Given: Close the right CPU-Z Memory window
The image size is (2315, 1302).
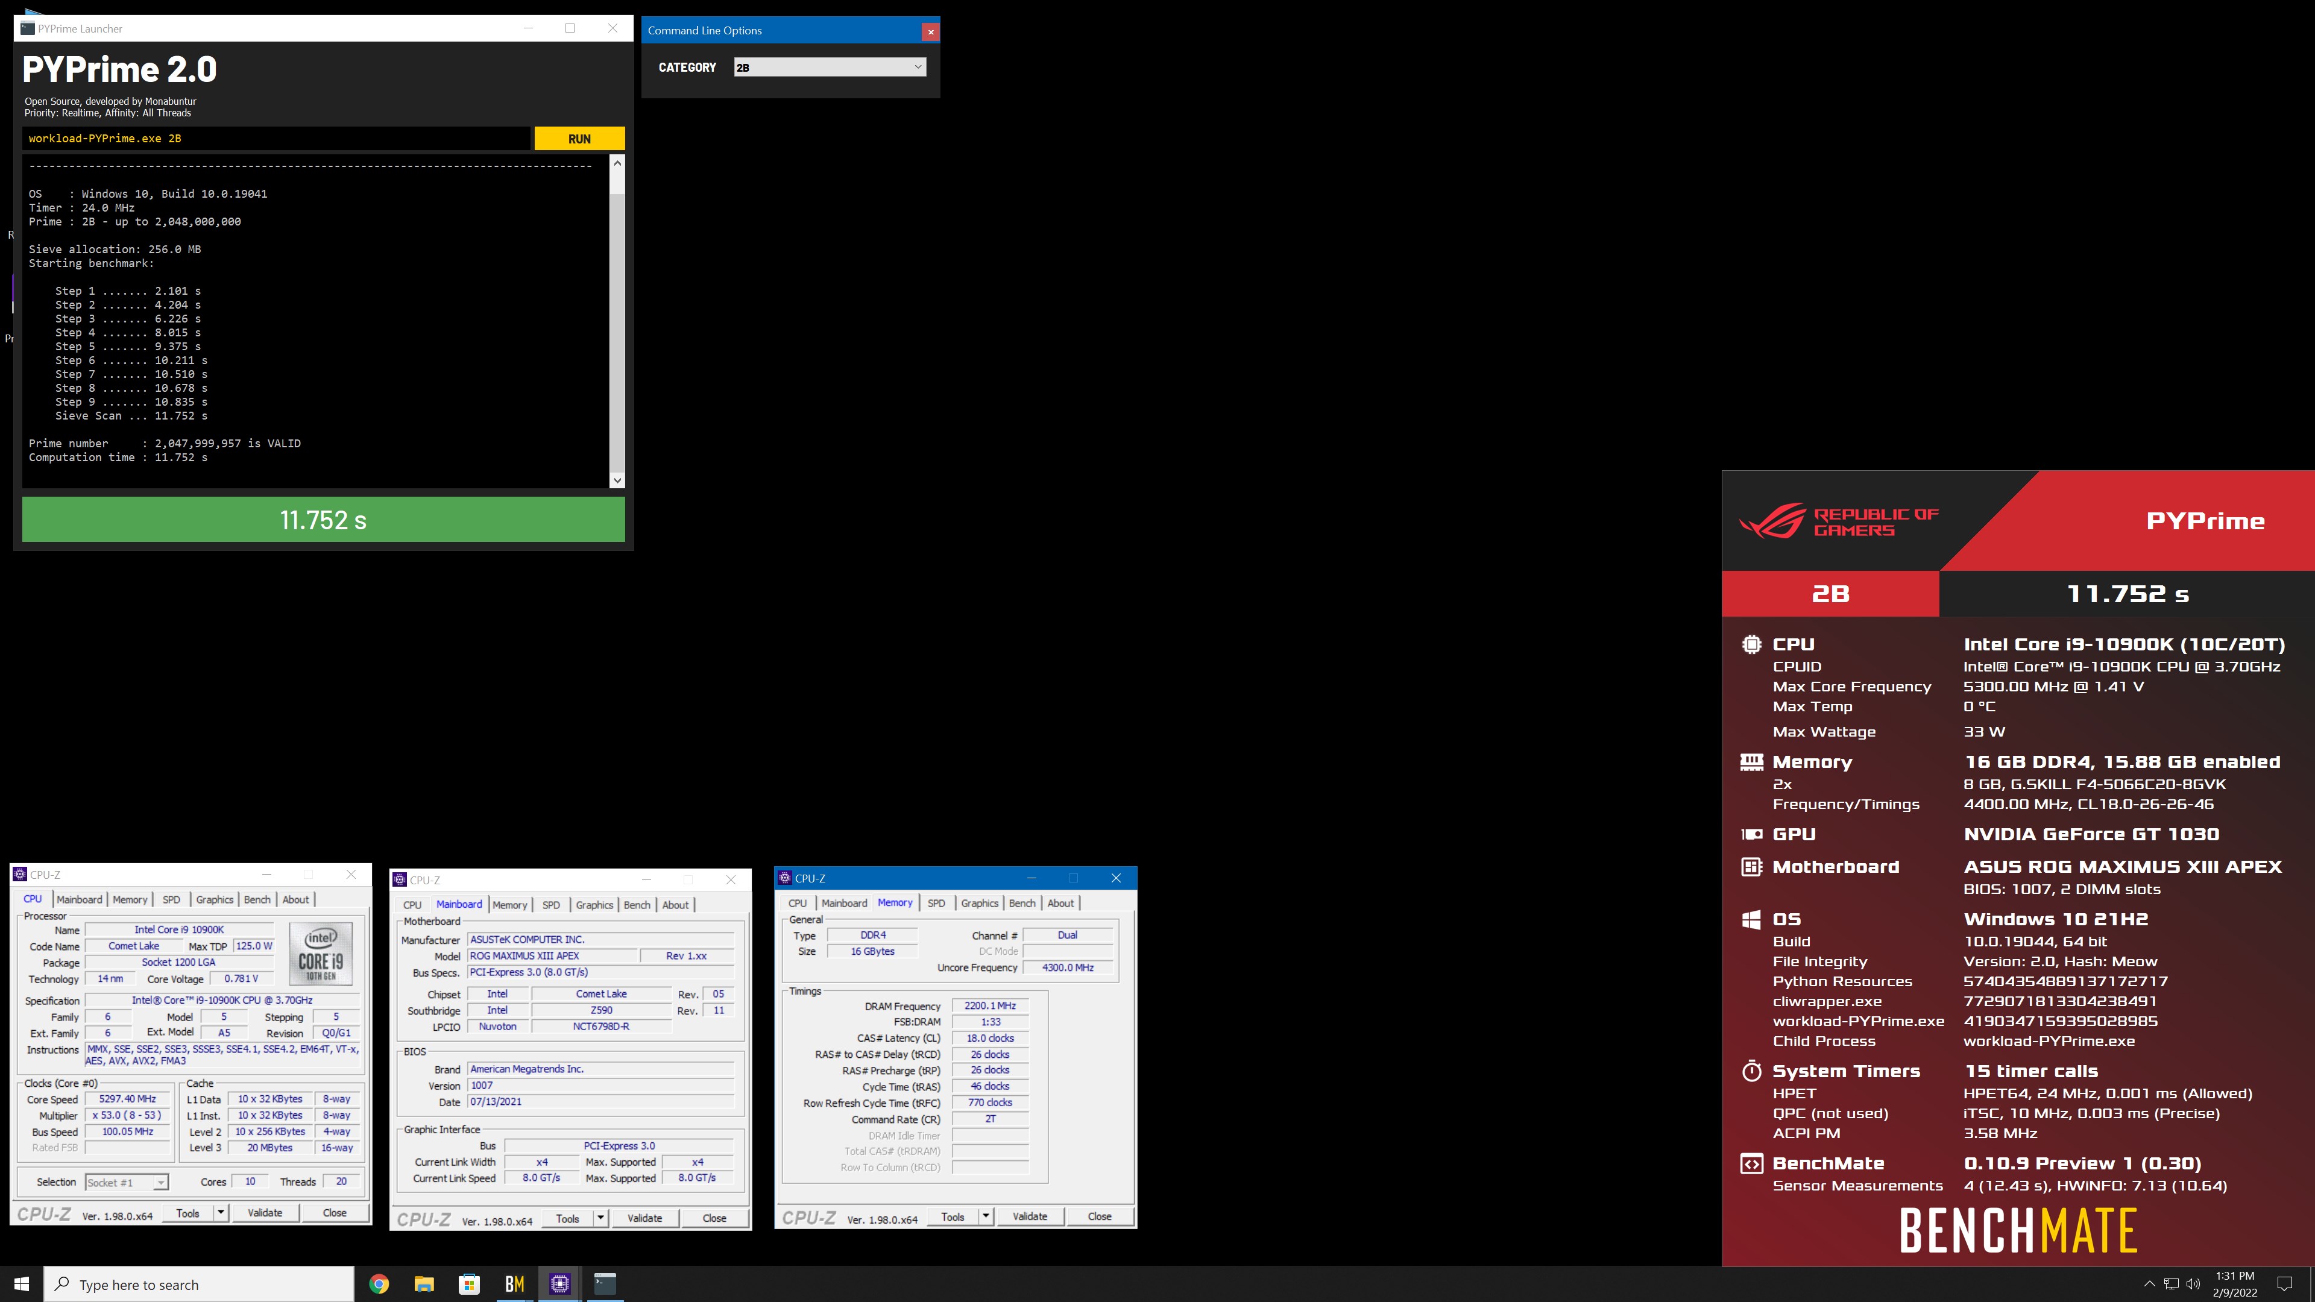Looking at the screenshot, I should click(x=1116, y=878).
